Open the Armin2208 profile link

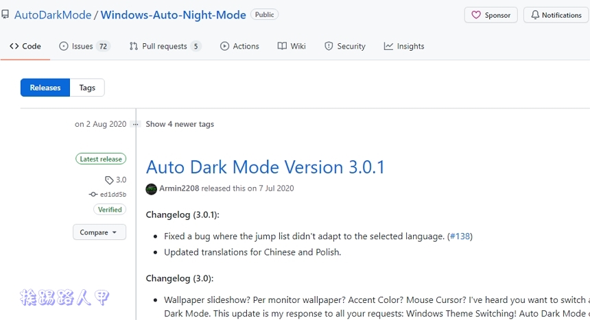[x=179, y=188]
